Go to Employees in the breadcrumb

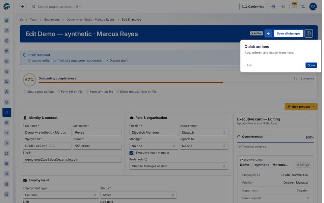(x=52, y=20)
